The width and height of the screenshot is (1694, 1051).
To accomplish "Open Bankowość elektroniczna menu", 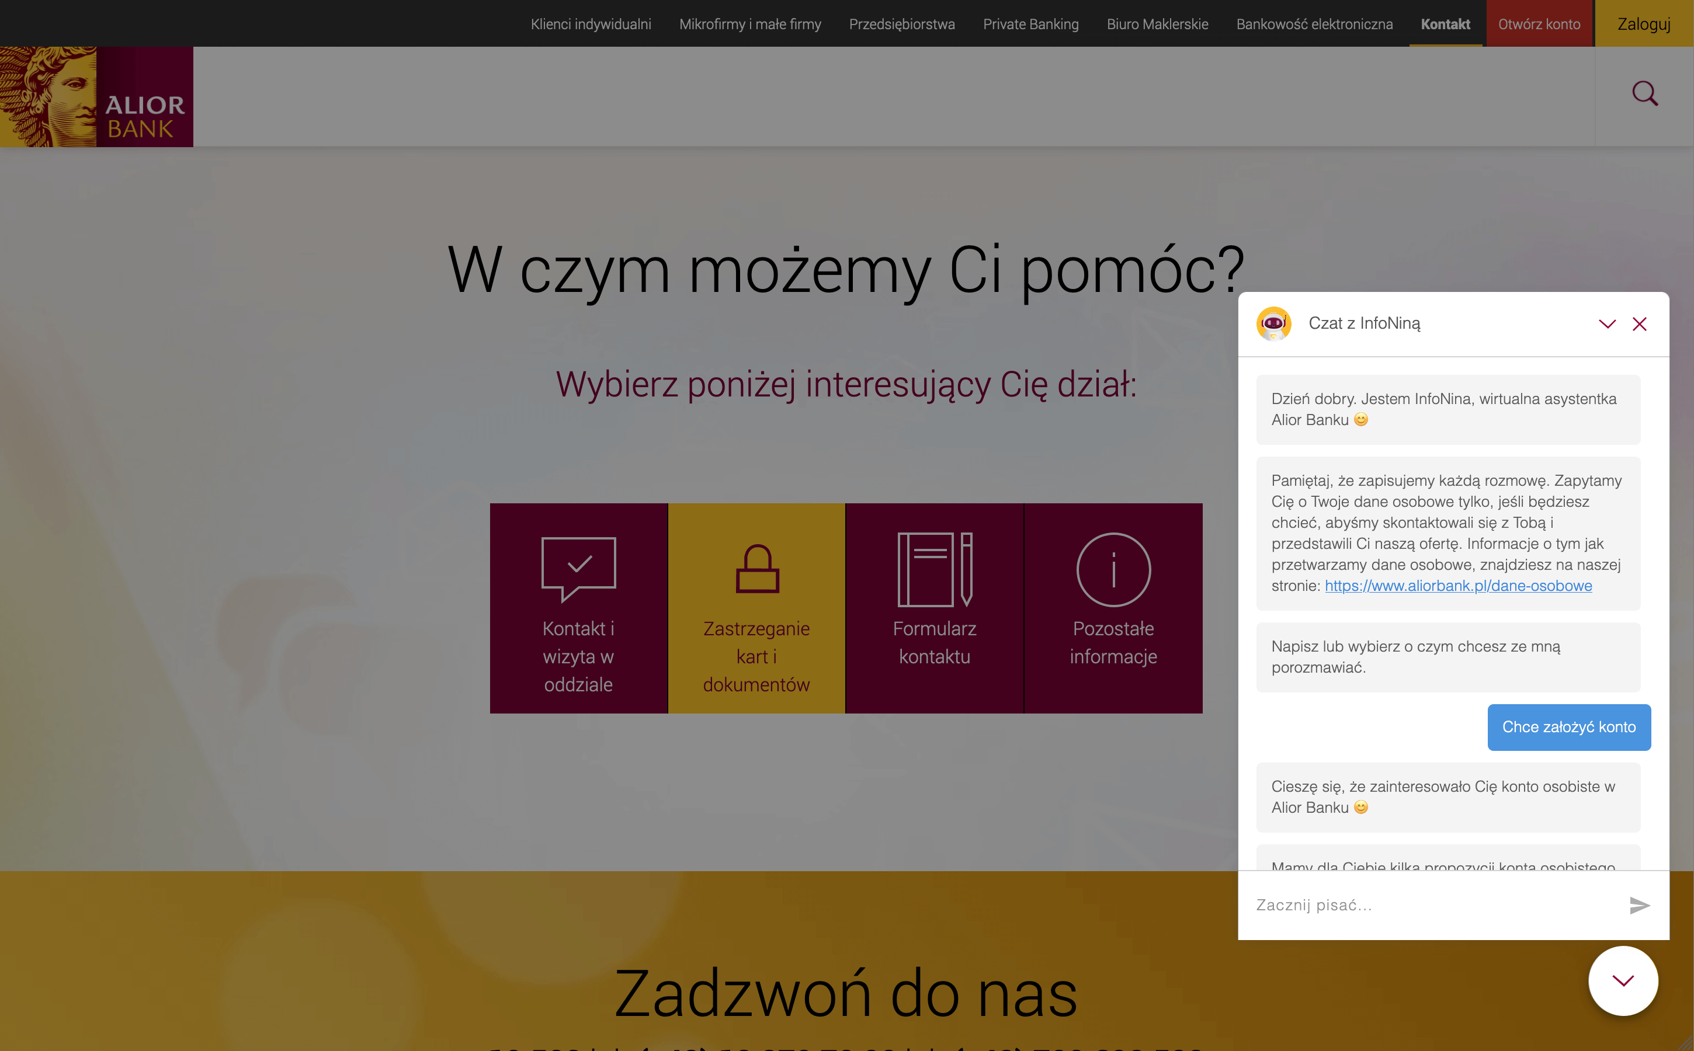I will tap(1314, 25).
